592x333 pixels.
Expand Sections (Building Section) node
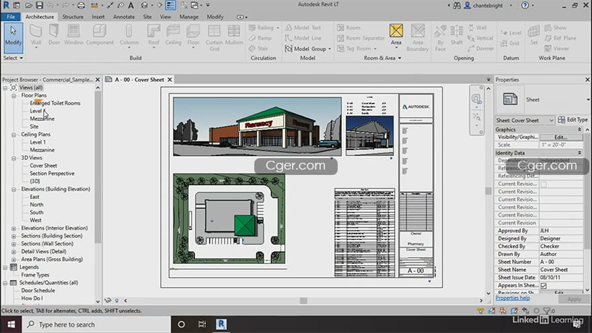(14, 236)
